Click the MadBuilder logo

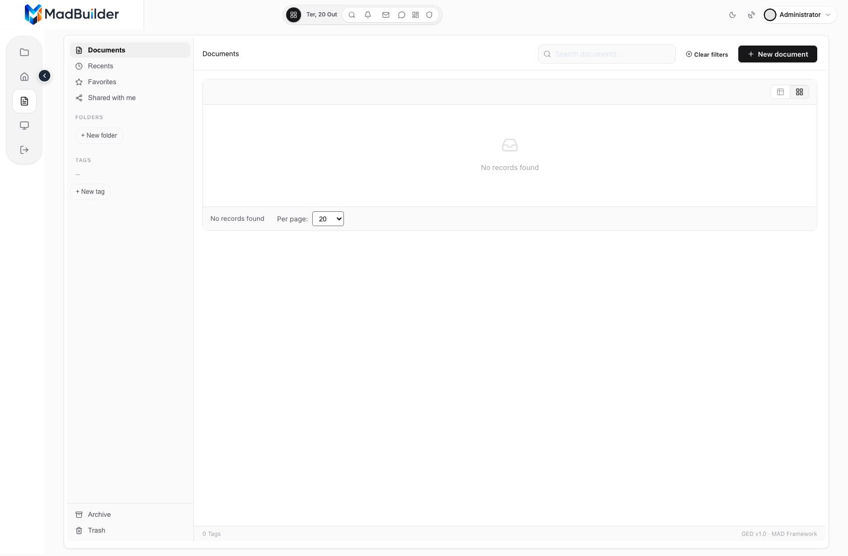(x=72, y=14)
